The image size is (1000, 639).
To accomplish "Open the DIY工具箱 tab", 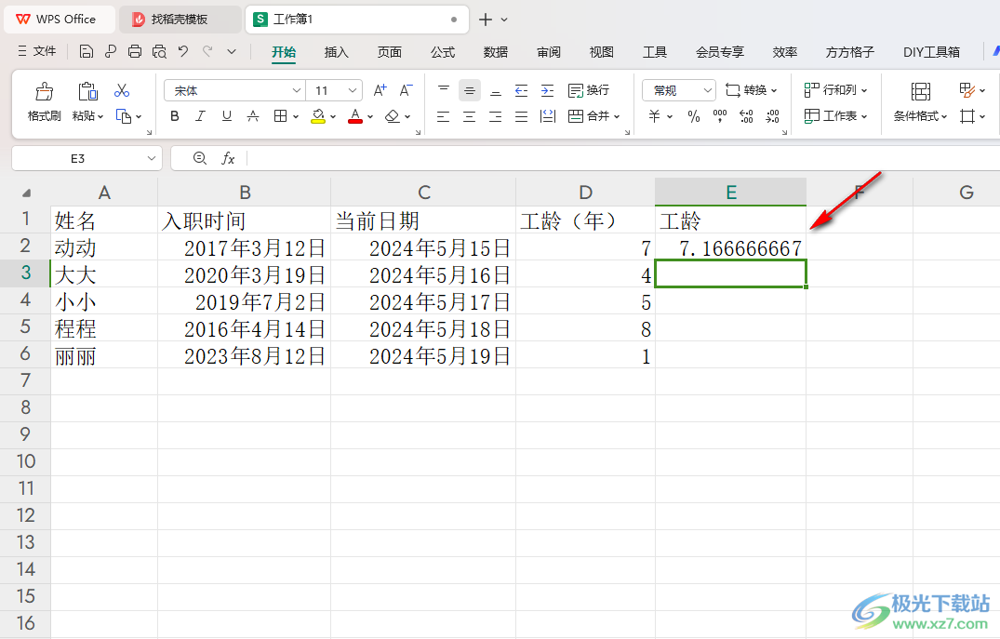I will [931, 52].
